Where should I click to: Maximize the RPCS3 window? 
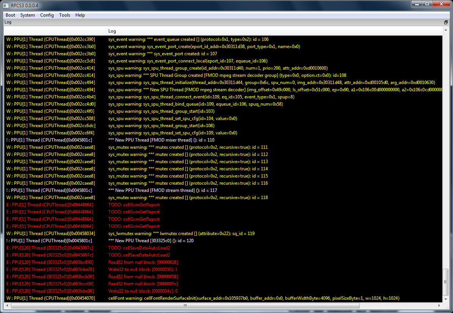427,5
